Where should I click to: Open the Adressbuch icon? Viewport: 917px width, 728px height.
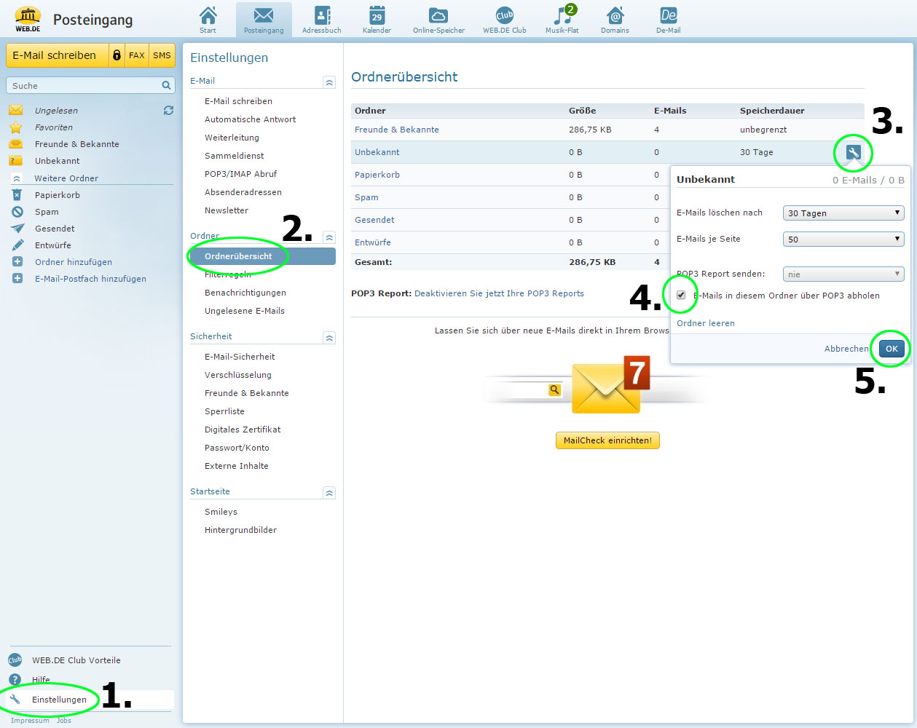tap(322, 15)
